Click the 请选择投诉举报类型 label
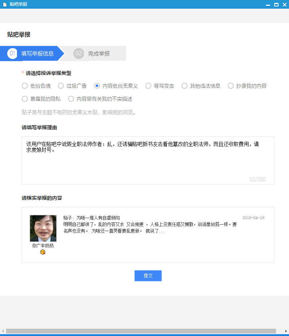The image size is (289, 336). pos(48,73)
